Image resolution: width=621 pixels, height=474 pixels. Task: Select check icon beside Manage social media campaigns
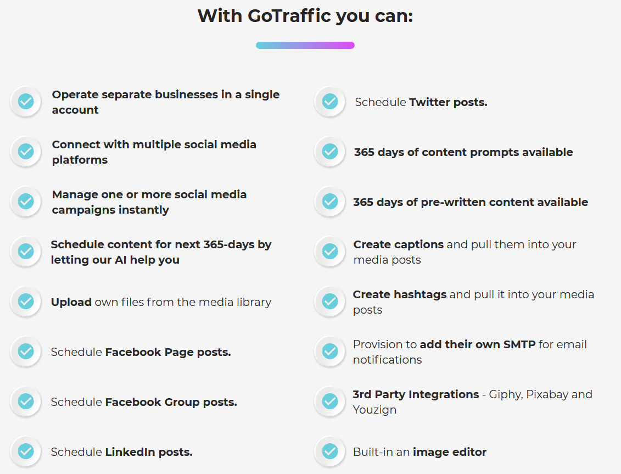(26, 202)
